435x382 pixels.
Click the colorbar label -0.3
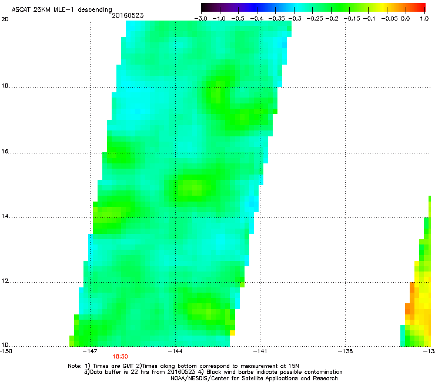[x=295, y=19]
